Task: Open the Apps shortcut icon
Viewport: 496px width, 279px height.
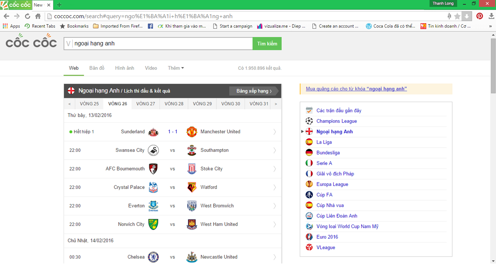Action: (x=5, y=26)
